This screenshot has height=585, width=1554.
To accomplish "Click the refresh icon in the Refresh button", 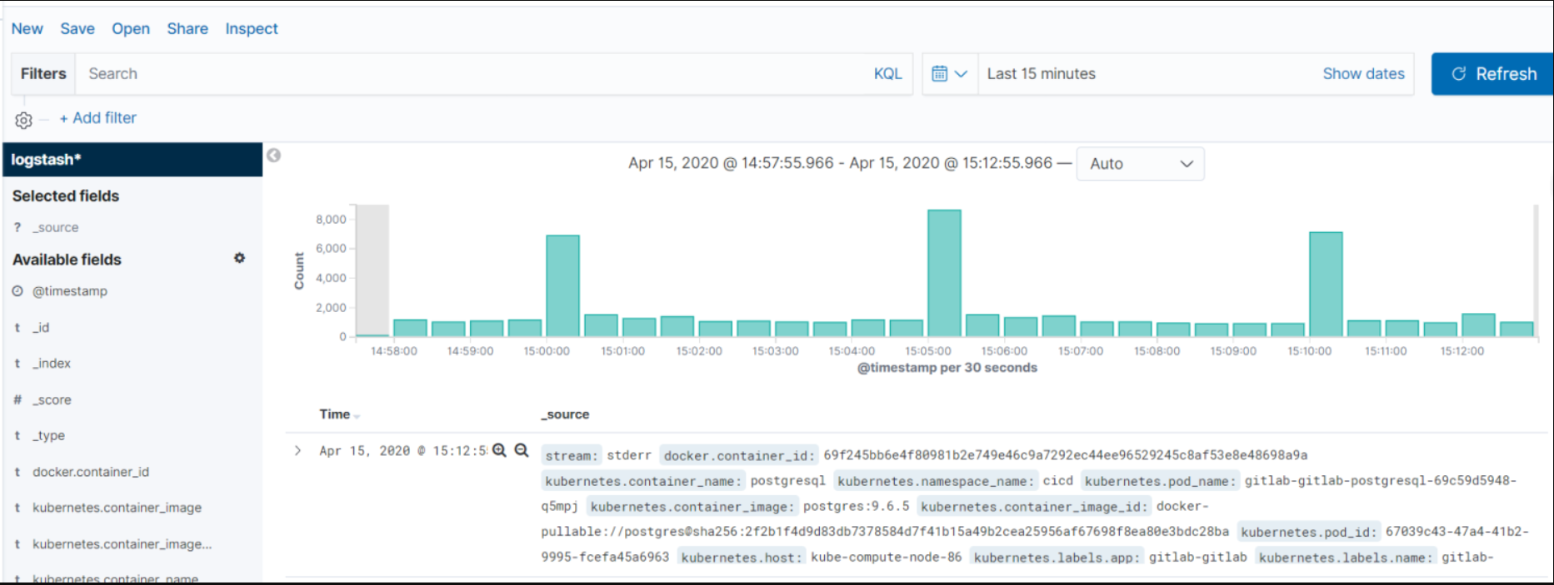I will 1459,73.
